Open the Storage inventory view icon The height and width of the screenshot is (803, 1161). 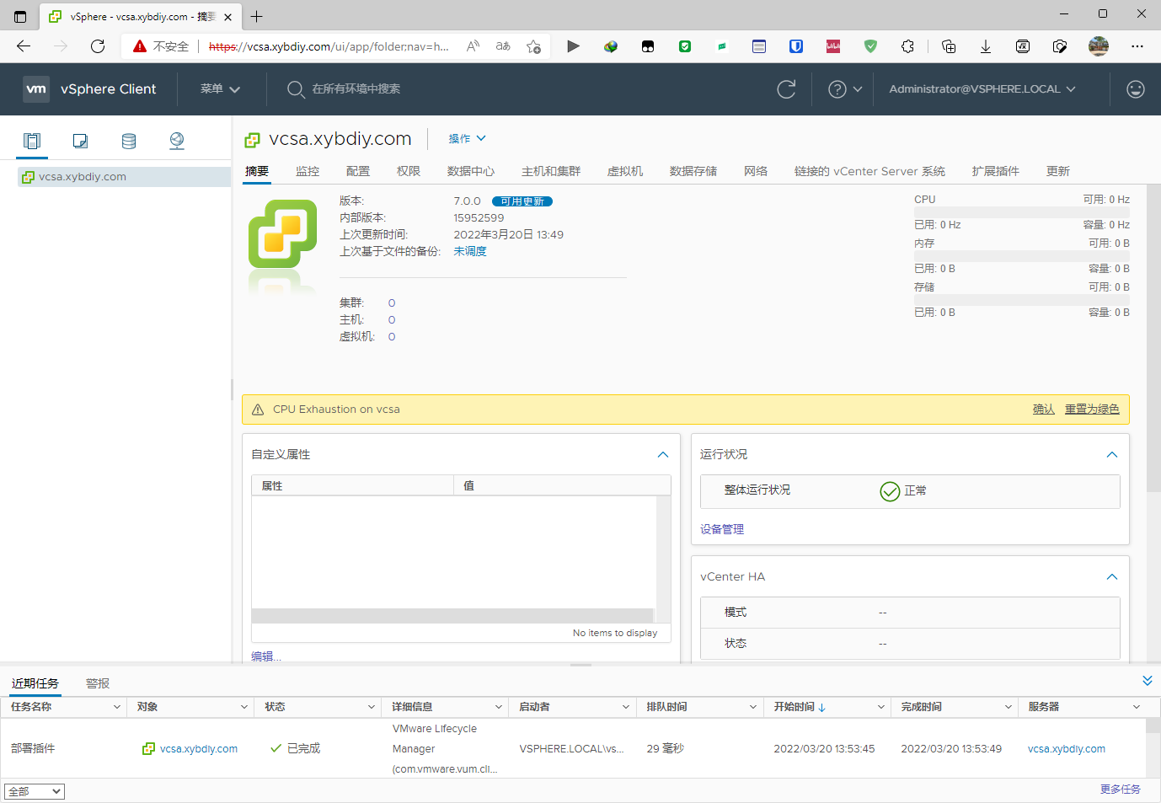(129, 141)
